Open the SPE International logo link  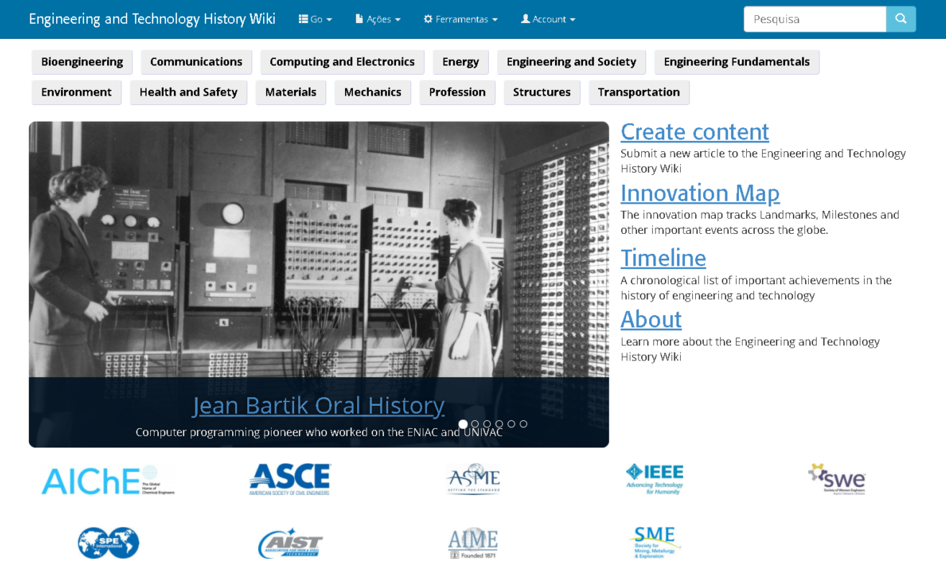109,543
